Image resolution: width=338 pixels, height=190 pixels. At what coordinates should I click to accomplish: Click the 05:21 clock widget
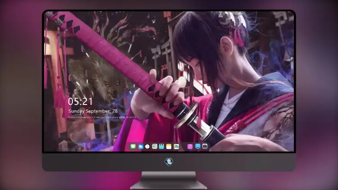click(80, 101)
